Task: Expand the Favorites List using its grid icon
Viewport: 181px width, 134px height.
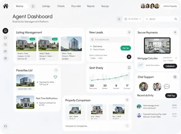Action: tap(56, 70)
